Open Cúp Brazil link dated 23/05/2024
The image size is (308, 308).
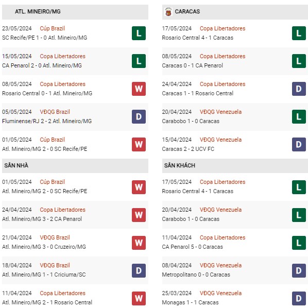52,28
